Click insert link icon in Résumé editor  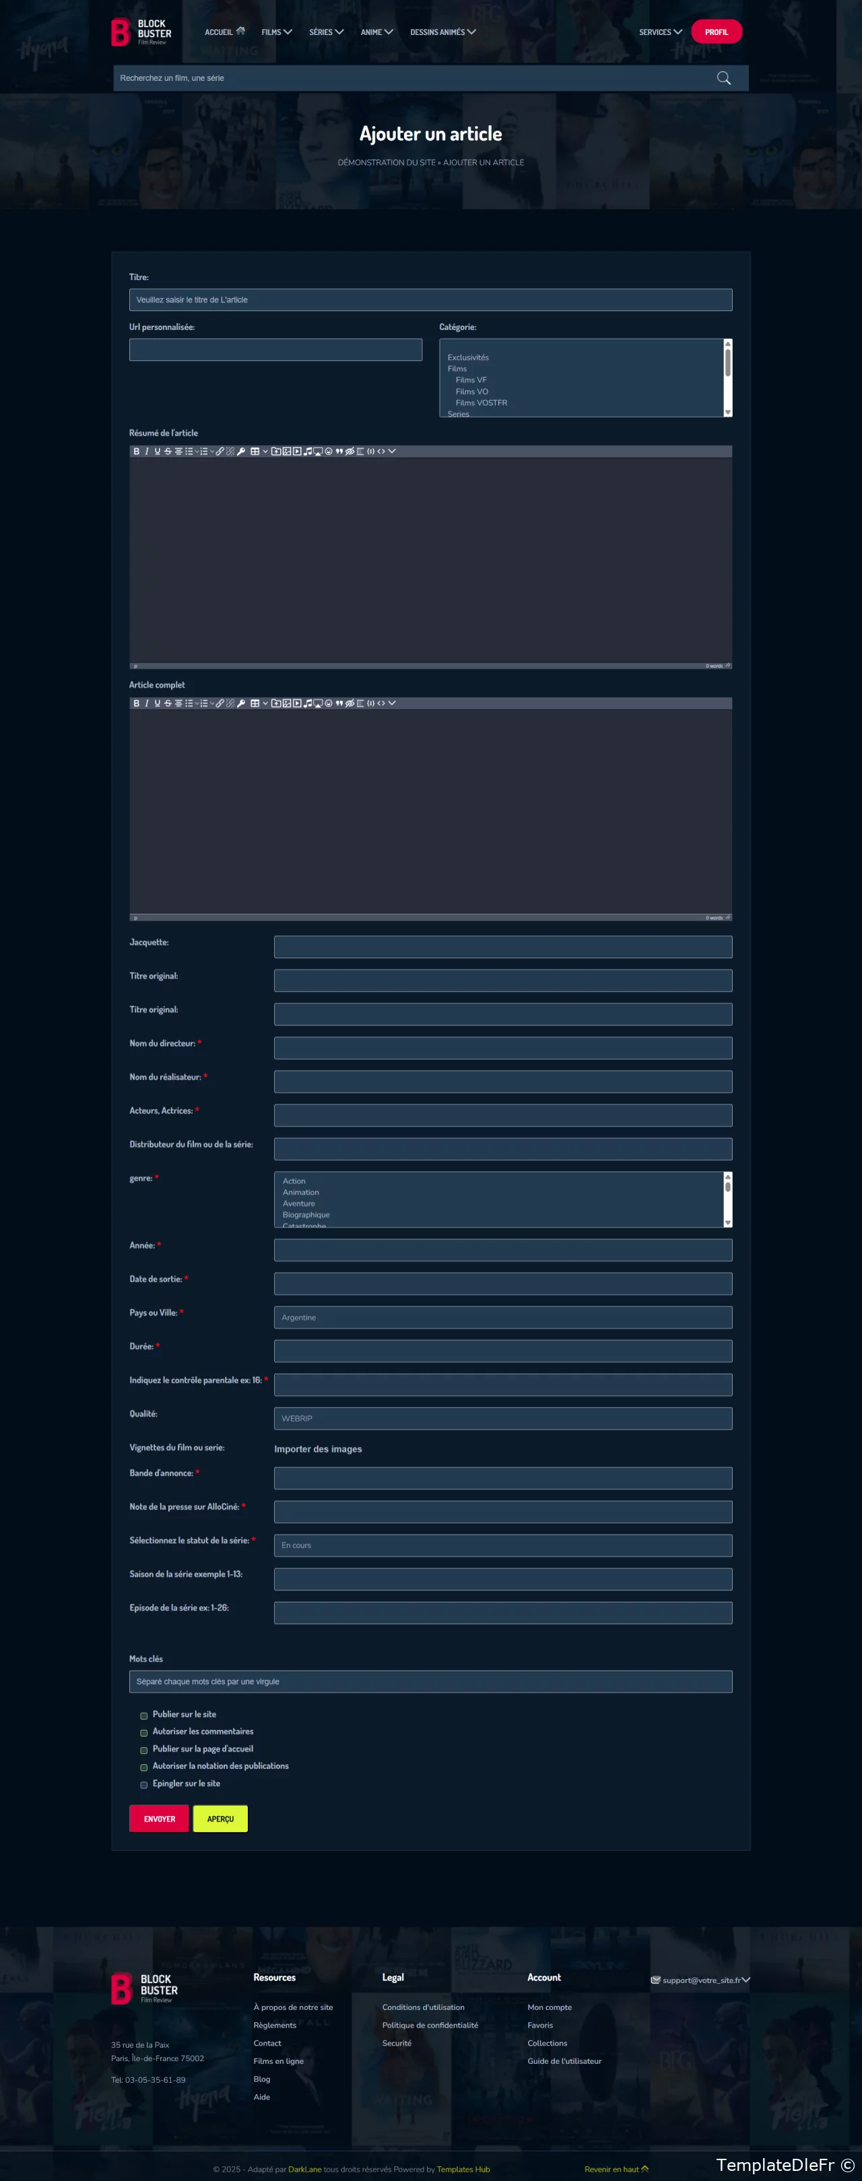220,451
